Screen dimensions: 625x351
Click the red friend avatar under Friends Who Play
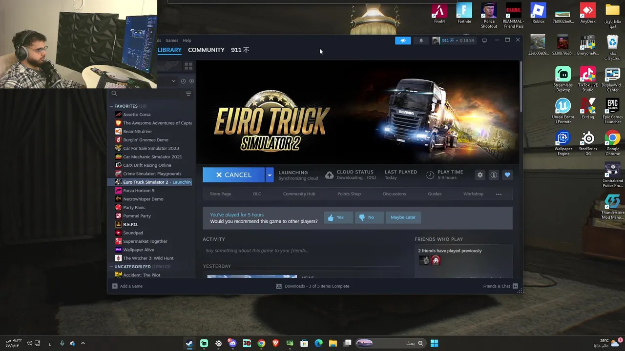[x=436, y=261]
